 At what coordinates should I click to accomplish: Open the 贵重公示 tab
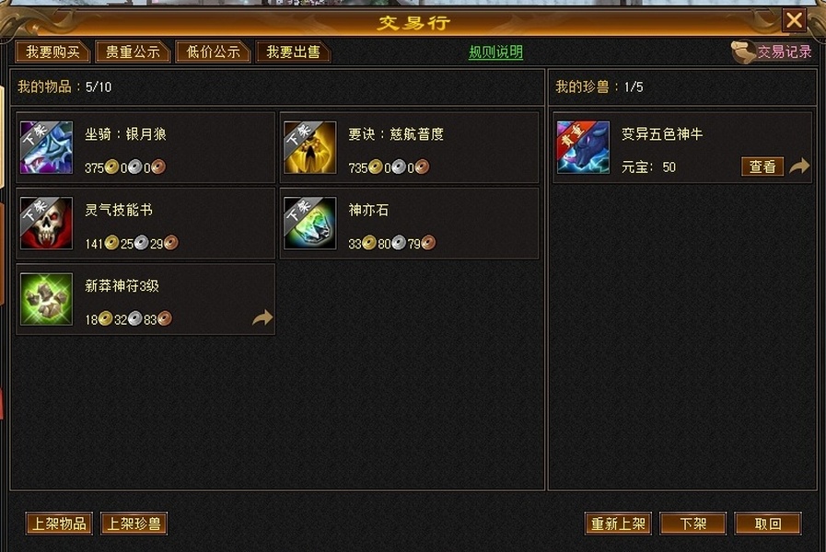[133, 52]
